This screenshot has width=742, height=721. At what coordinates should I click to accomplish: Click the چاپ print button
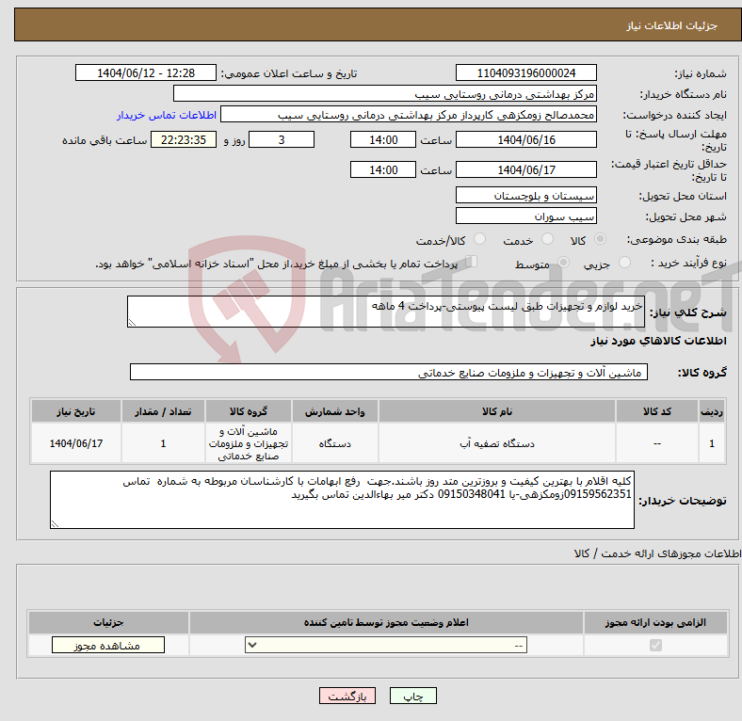[412, 696]
